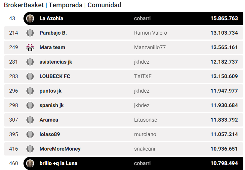This screenshot has height=170, width=245.
Task: Click username snakeani
Action: [x=144, y=149]
